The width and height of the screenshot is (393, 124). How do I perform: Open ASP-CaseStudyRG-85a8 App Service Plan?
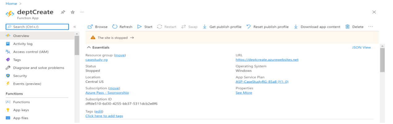point(262,82)
